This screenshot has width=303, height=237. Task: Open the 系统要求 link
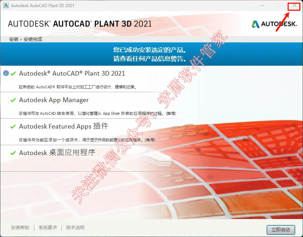(48, 227)
